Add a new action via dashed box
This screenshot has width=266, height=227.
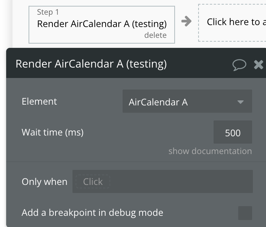[232, 23]
